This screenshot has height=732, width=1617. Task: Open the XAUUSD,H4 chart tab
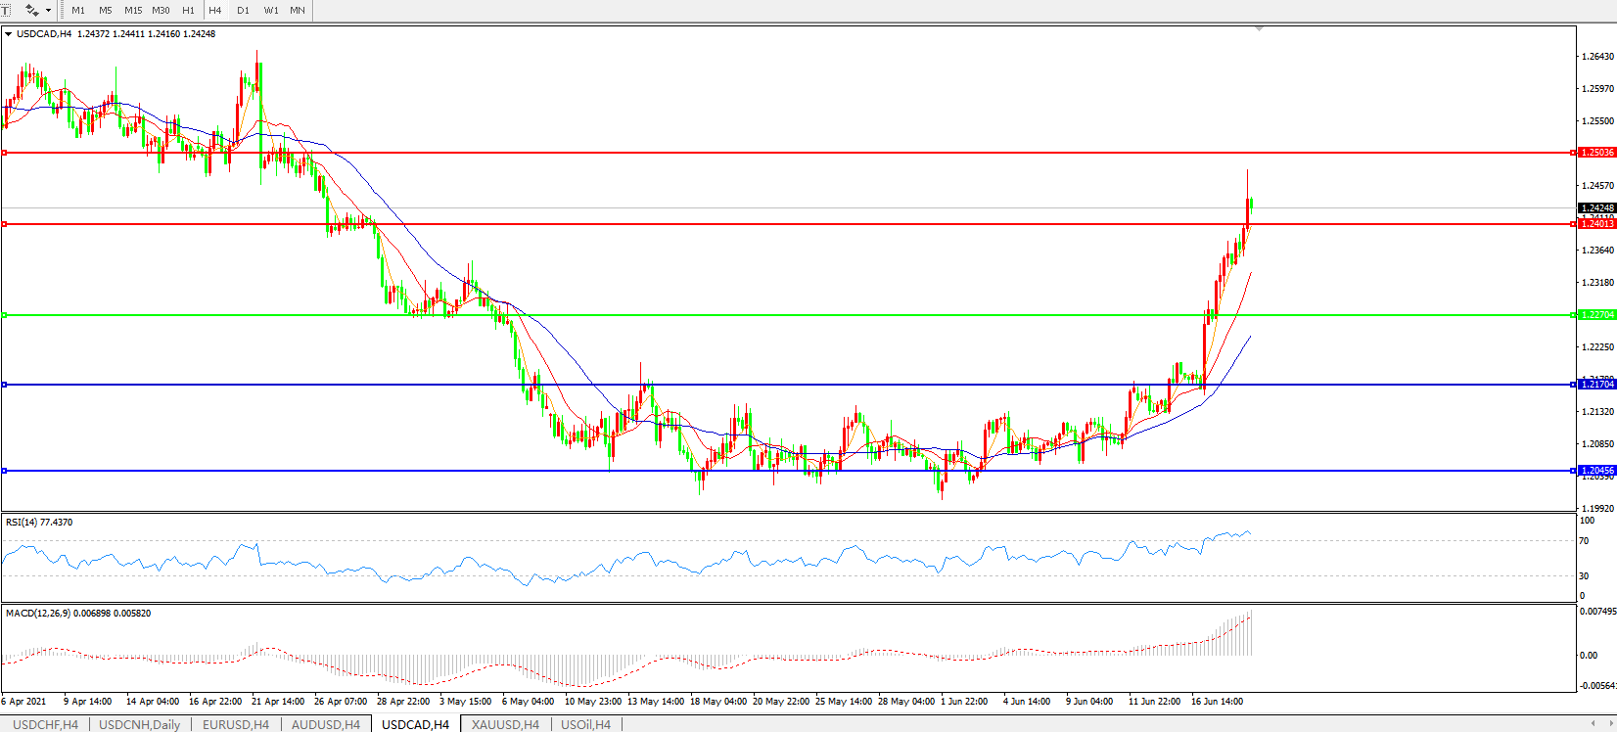click(x=505, y=724)
